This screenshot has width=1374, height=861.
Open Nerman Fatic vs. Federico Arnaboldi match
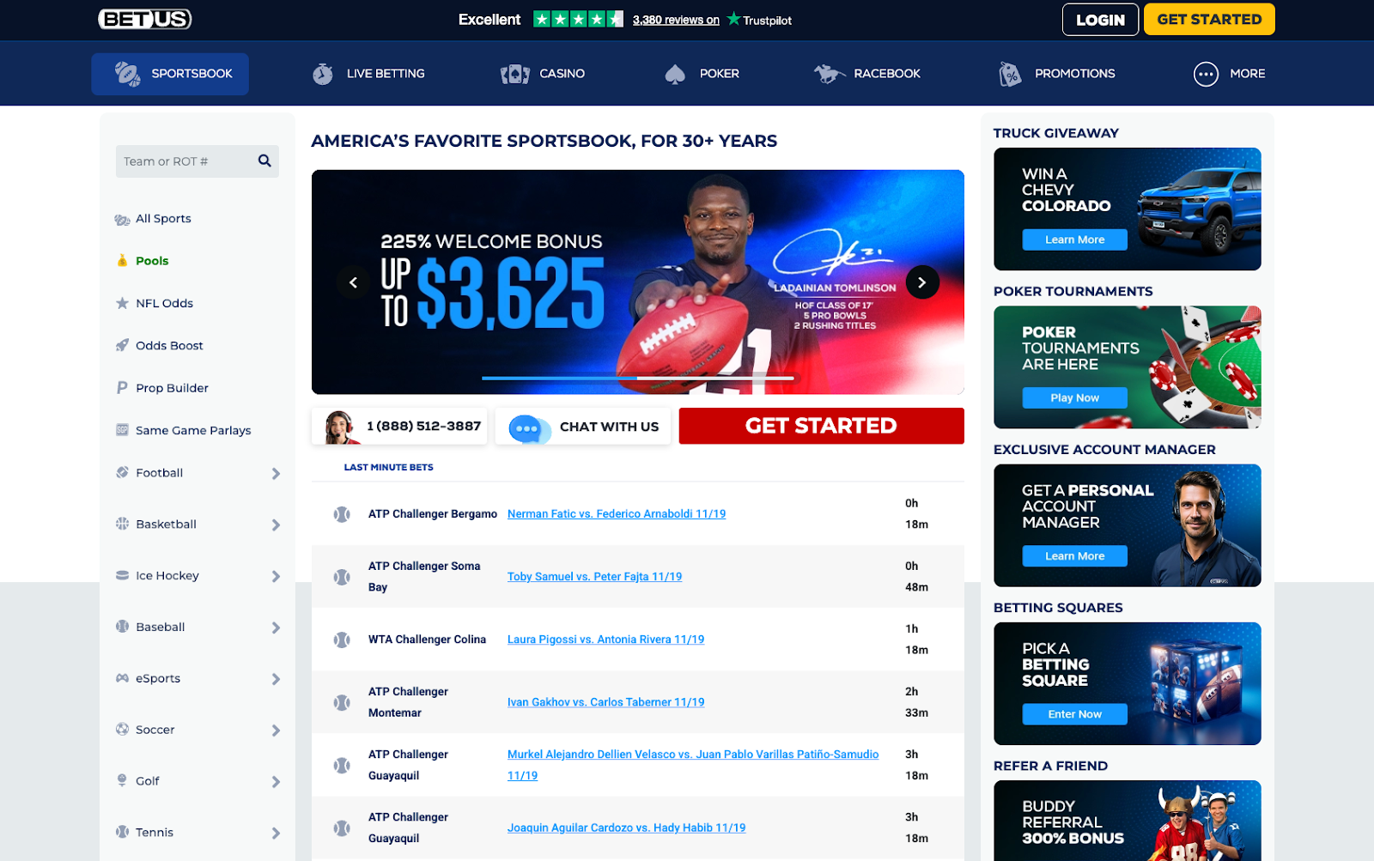click(x=617, y=514)
